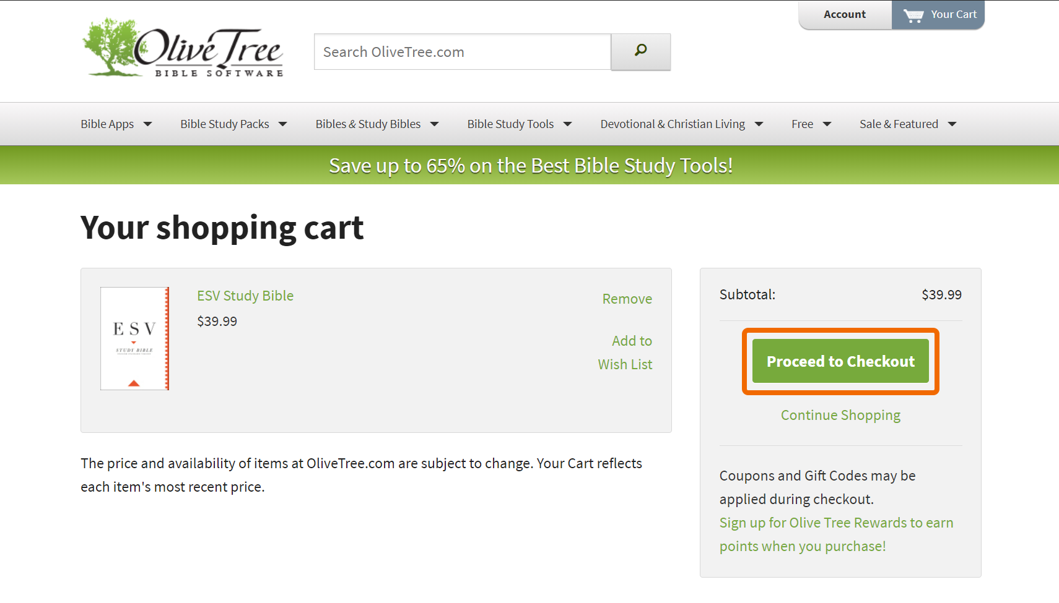The image size is (1059, 603).
Task: Open the ESV Study Bible product link
Action: (x=245, y=296)
